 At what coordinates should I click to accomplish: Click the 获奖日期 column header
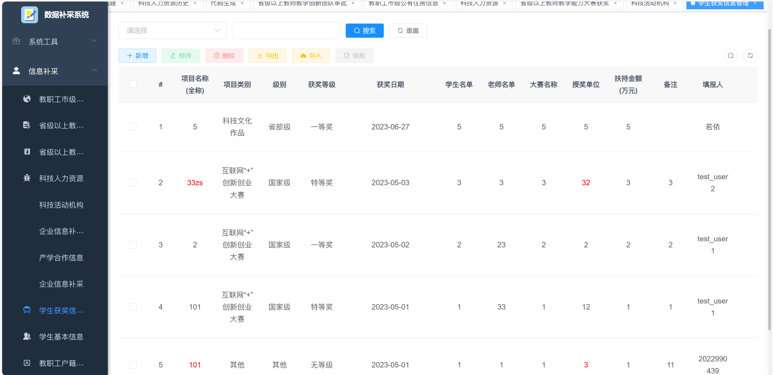click(390, 84)
